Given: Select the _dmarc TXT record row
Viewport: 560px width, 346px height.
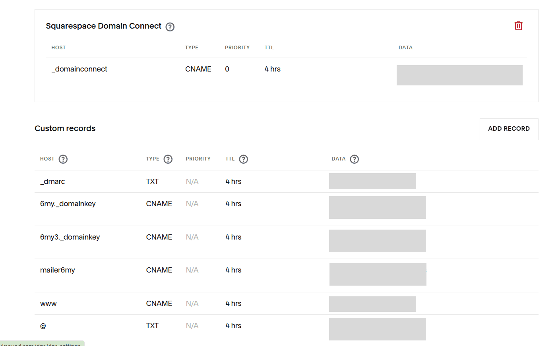Looking at the screenshot, I should click(286, 182).
